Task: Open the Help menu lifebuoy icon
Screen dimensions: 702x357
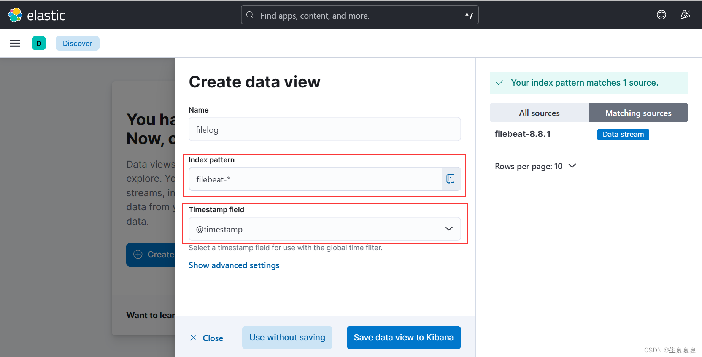Action: click(x=661, y=15)
